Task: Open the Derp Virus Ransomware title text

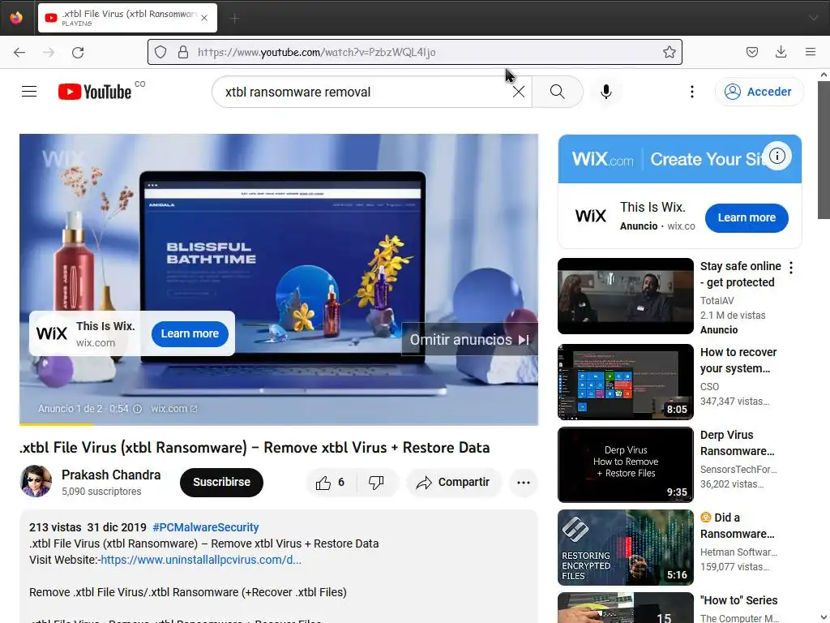Action: tap(738, 443)
